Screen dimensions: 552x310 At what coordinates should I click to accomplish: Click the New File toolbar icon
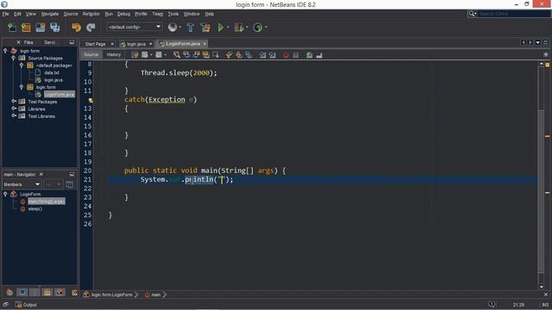pos(11,28)
